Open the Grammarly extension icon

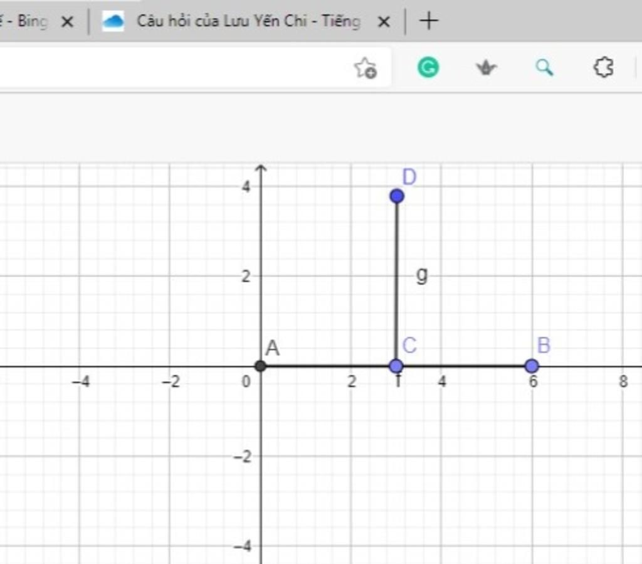tap(428, 67)
